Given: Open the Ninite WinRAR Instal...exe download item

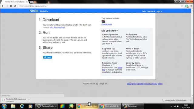Looking at the screenshot, I should (x=15, y=100).
